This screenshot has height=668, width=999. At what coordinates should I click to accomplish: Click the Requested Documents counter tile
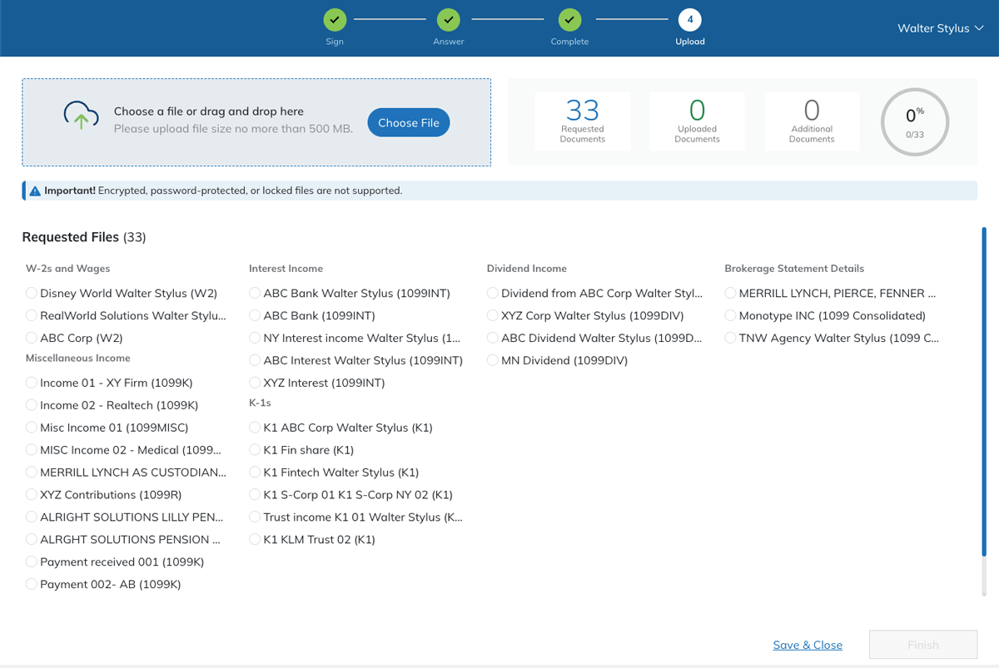pos(582,121)
